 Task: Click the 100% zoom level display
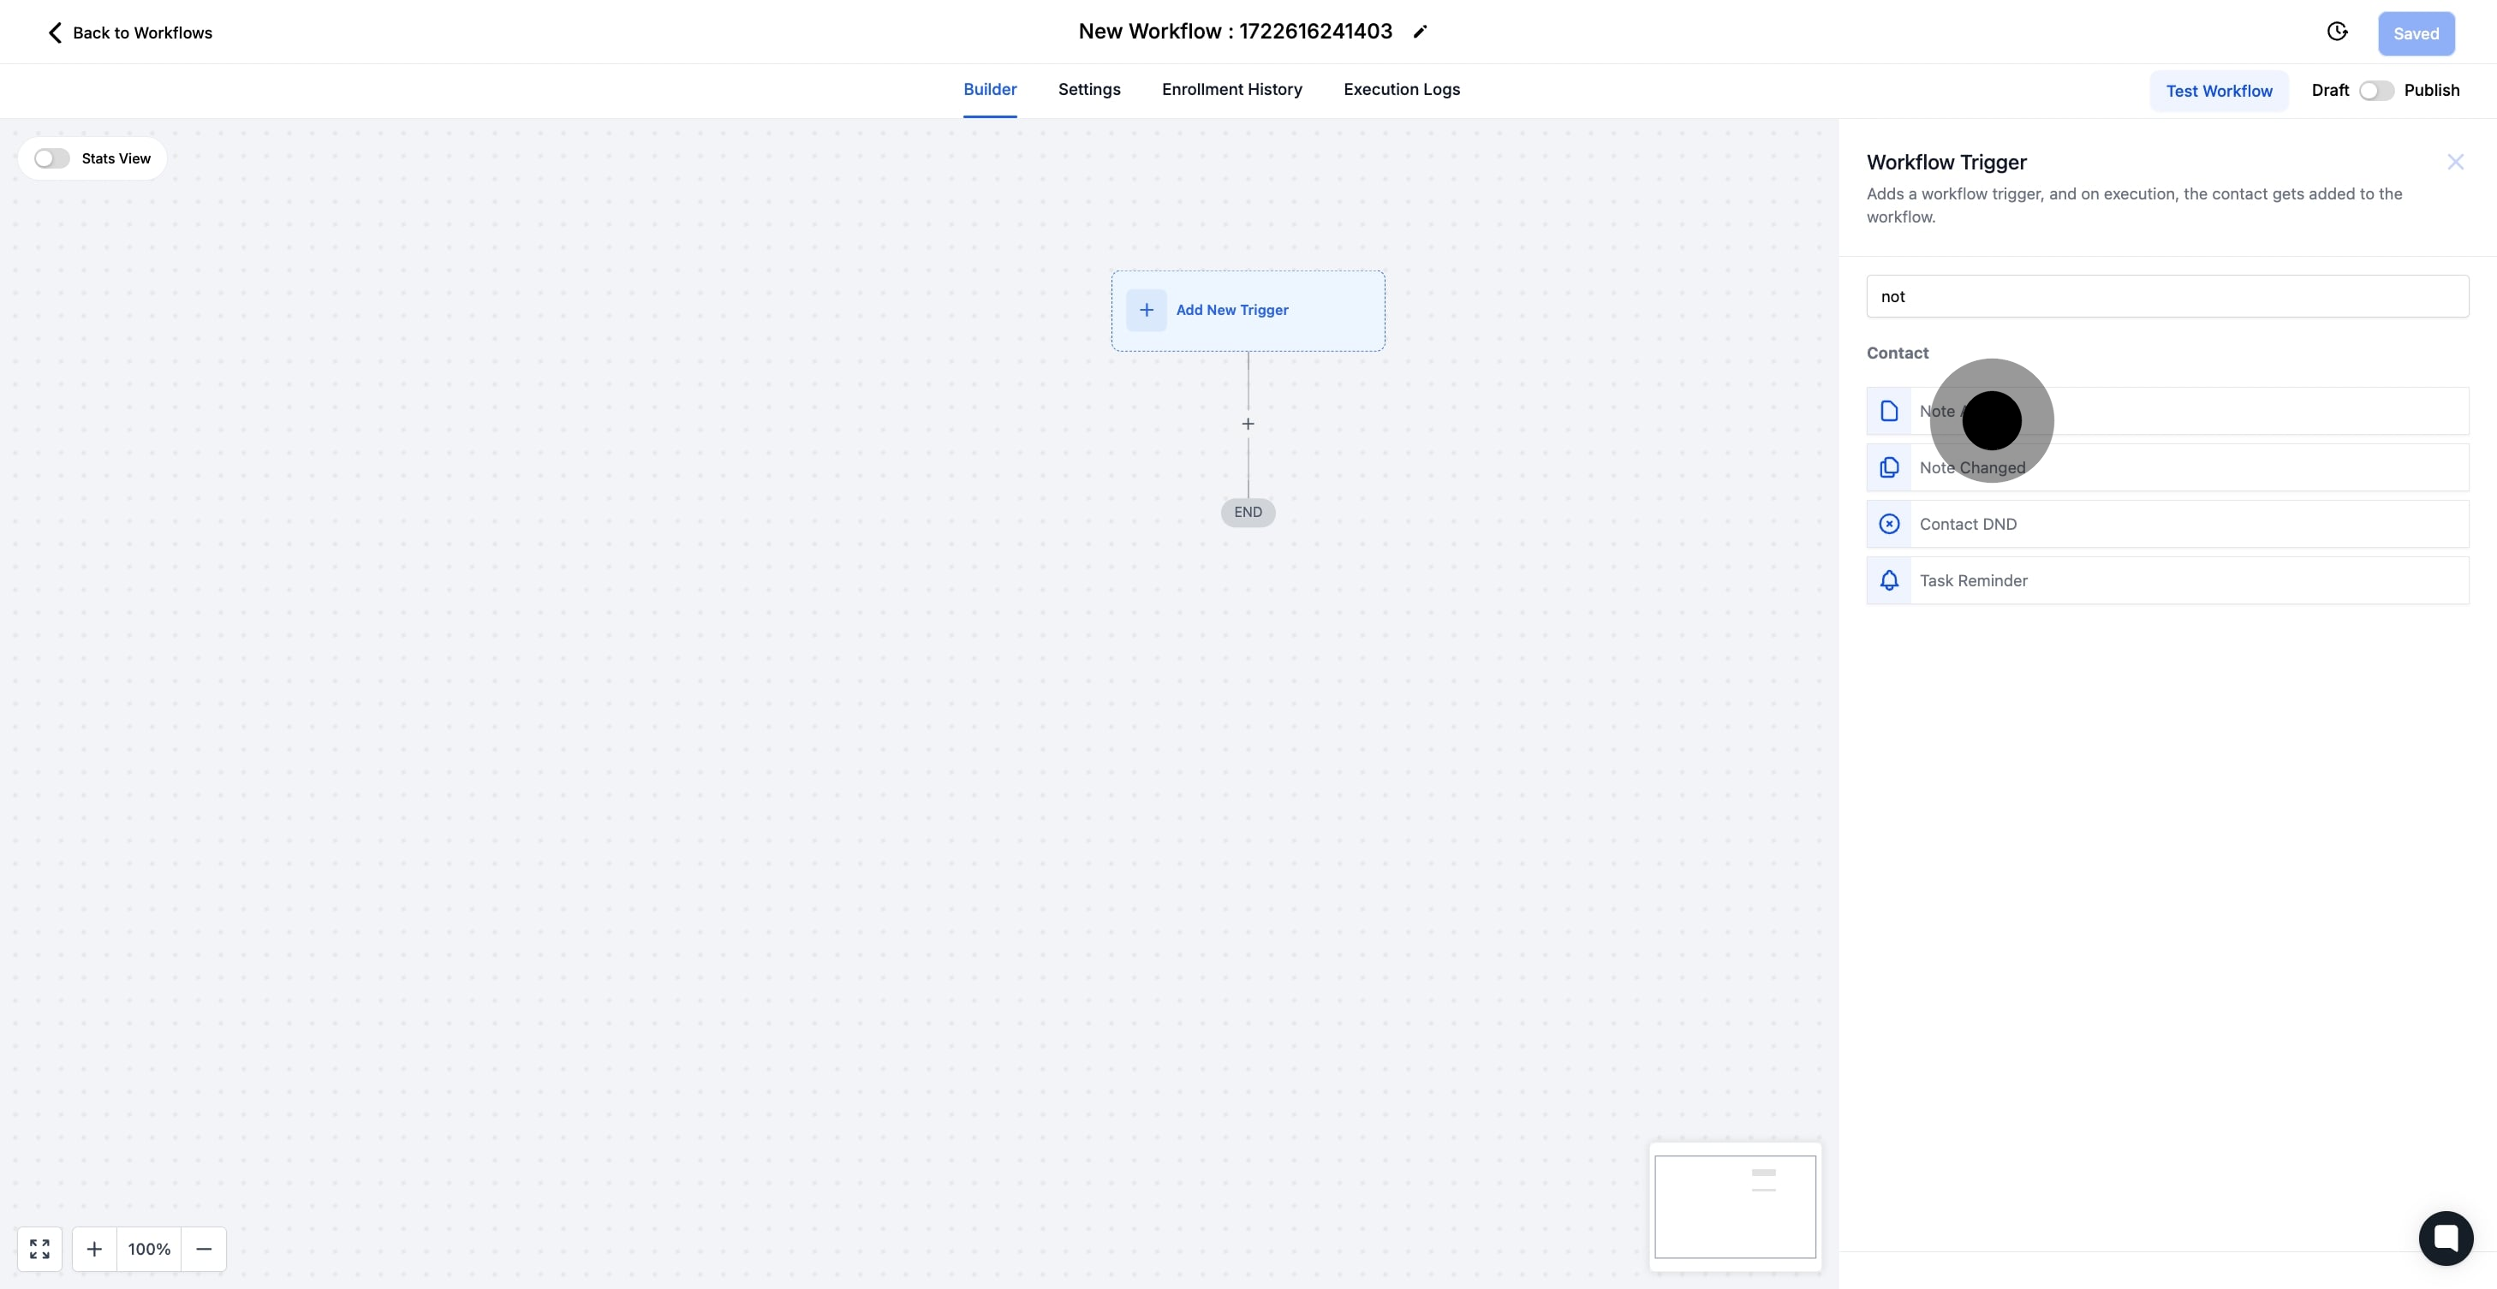pos(149,1250)
